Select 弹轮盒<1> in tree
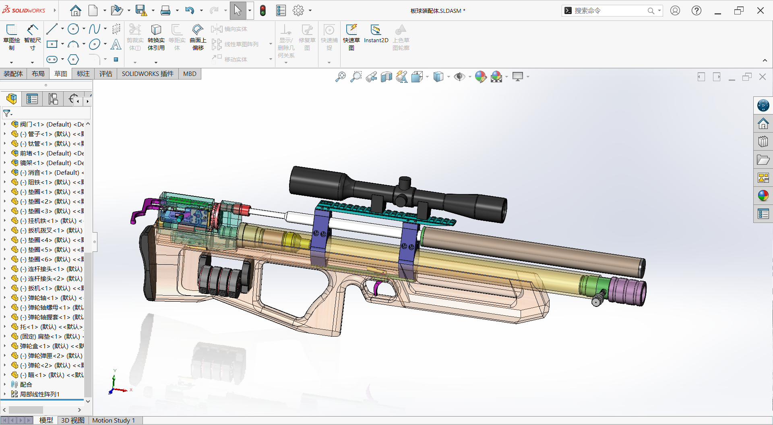The width and height of the screenshot is (773, 425). tap(47, 346)
